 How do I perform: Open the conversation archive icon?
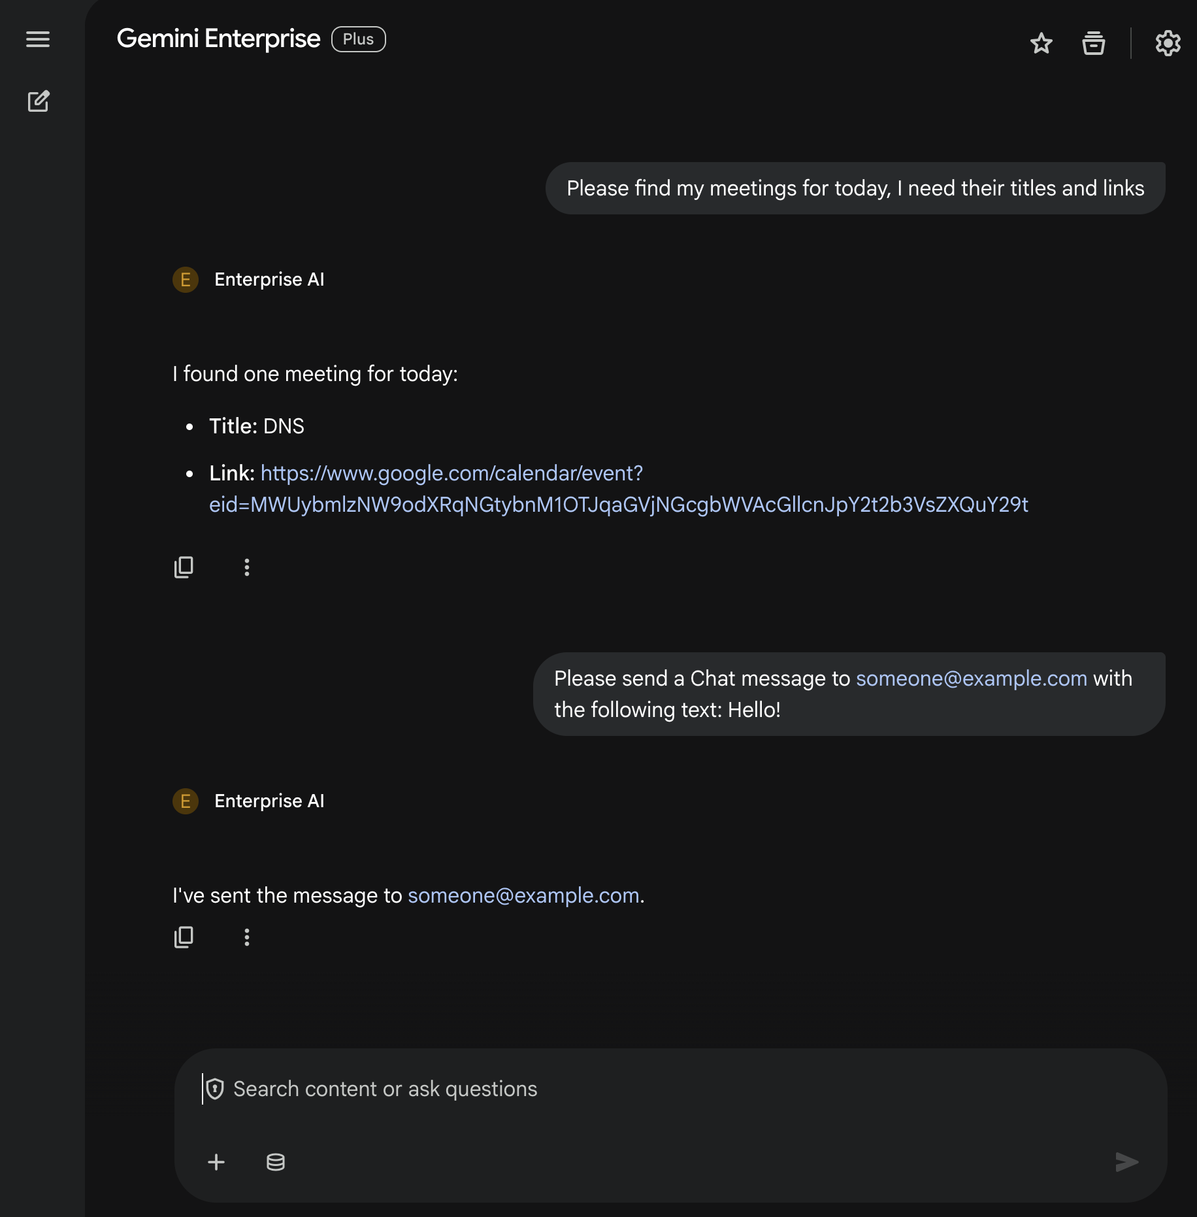coord(1094,43)
